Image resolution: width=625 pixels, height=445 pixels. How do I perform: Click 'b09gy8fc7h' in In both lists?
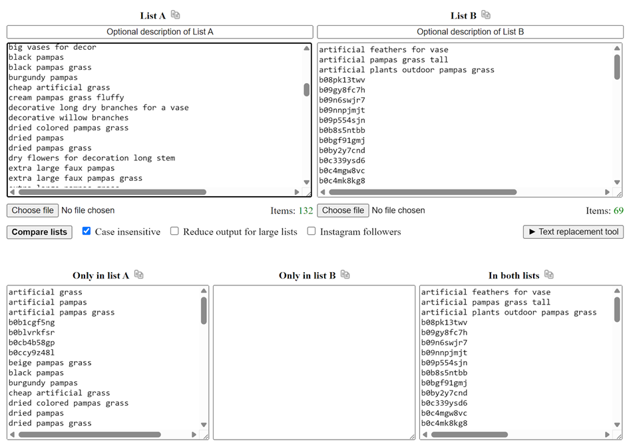[x=445, y=333]
